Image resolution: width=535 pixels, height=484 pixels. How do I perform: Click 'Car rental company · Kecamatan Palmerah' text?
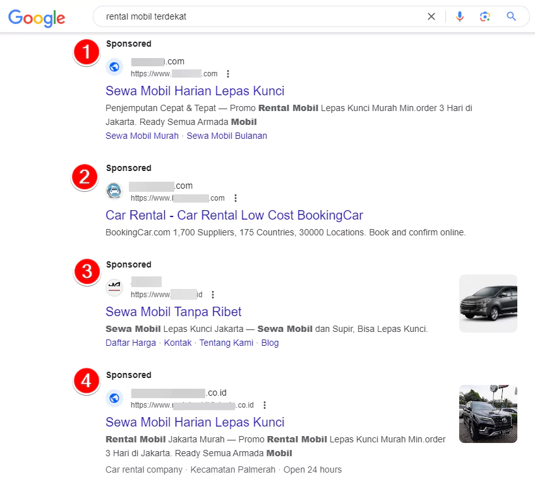click(190, 469)
